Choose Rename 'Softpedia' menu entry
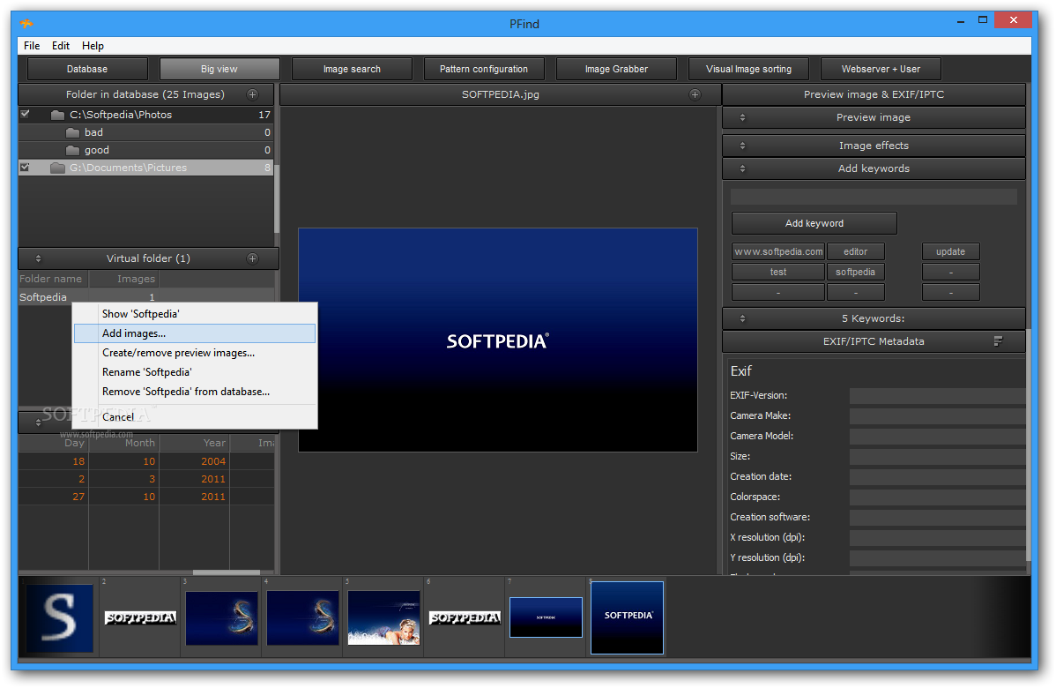The height and width of the screenshot is (688, 1056). [x=194, y=372]
